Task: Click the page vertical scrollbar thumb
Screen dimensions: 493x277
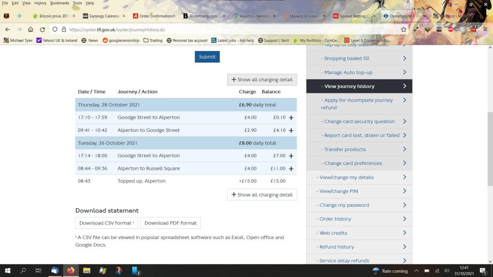Action: (490, 149)
